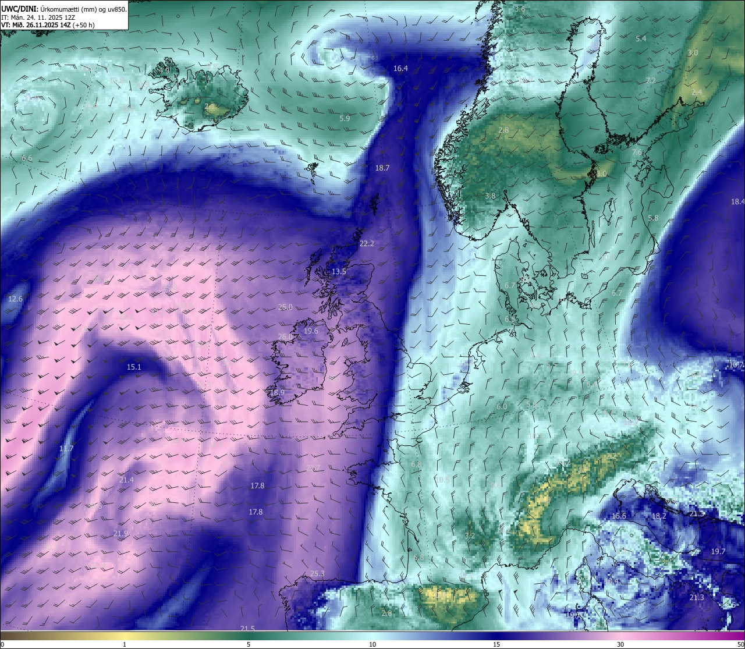The height and width of the screenshot is (649, 745).
Task: Click the 5.9 value east of Iceland
Action: pyautogui.click(x=345, y=118)
